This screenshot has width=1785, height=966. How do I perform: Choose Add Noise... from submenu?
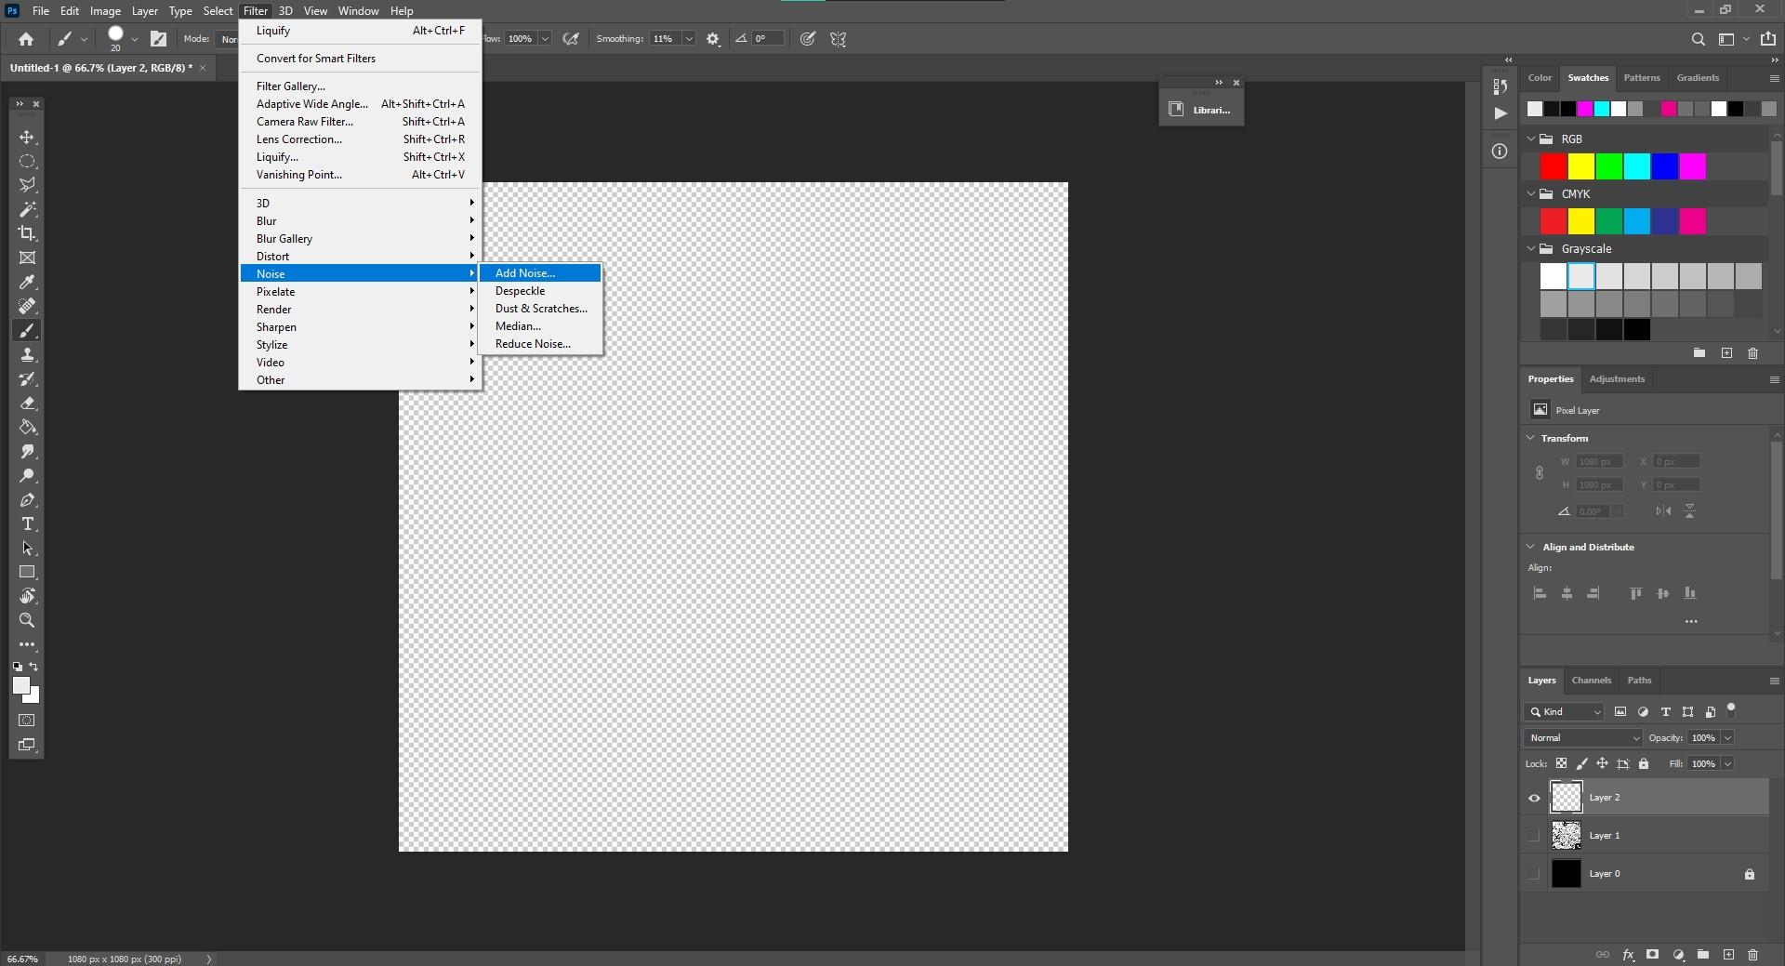click(540, 273)
